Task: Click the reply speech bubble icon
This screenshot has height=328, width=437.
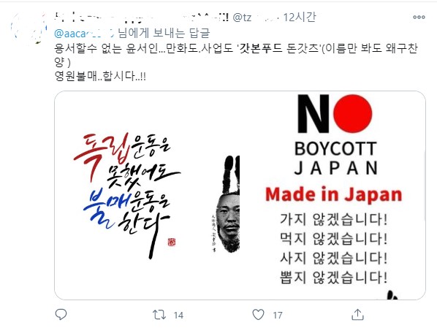Action: [61, 314]
